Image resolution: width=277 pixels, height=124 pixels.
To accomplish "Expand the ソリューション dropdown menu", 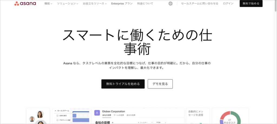I will [68, 4].
